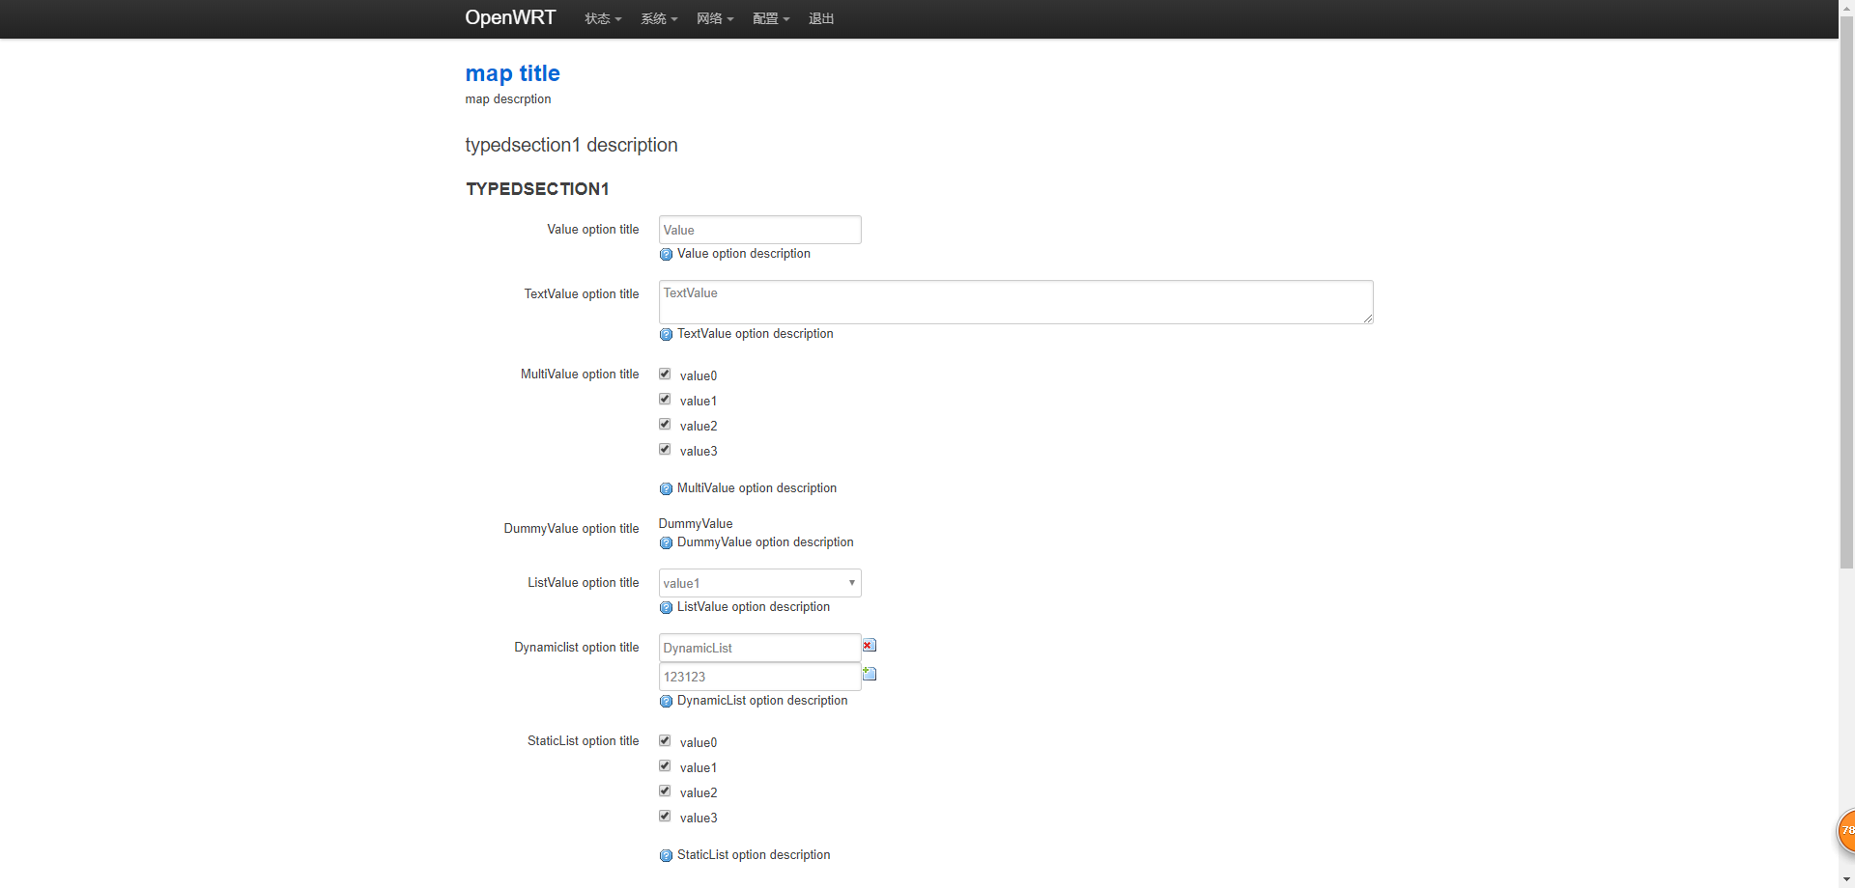Viewport: 1855px width, 888px height.
Task: Open the 系统 menu
Action: click(659, 18)
